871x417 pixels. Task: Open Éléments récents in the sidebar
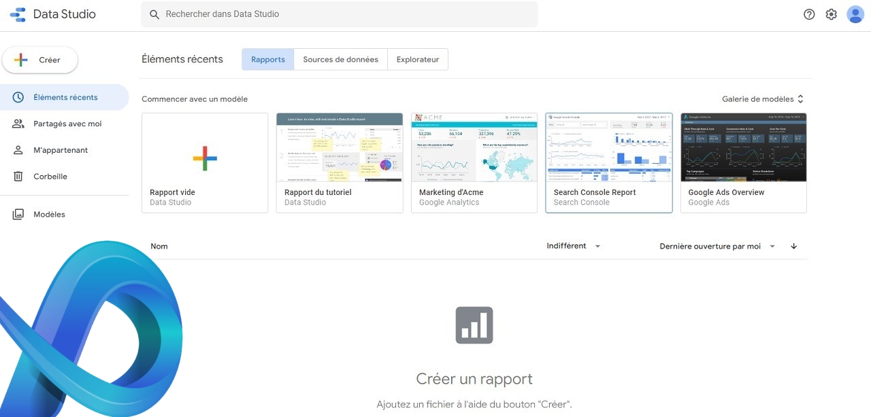click(x=65, y=97)
